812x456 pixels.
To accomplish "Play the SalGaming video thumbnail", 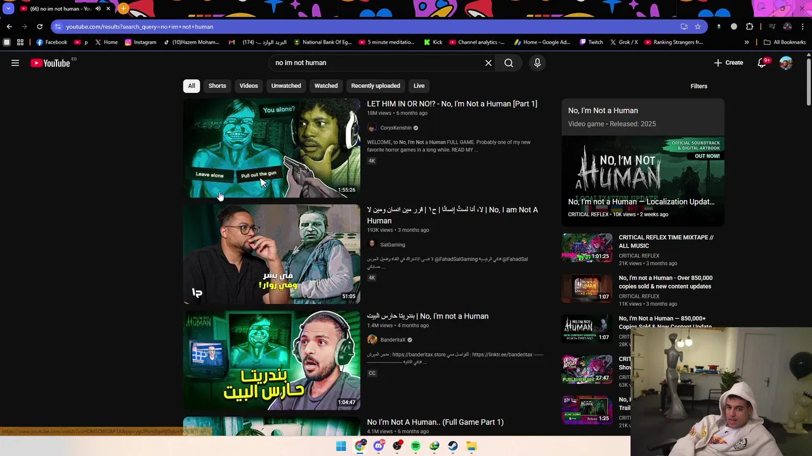I will 272,254.
